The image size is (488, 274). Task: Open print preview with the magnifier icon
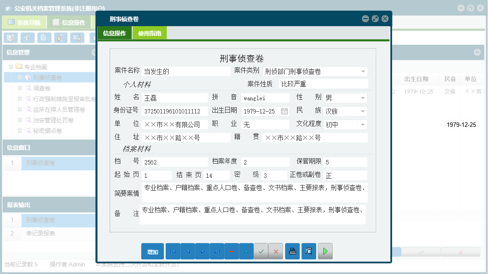click(x=309, y=251)
